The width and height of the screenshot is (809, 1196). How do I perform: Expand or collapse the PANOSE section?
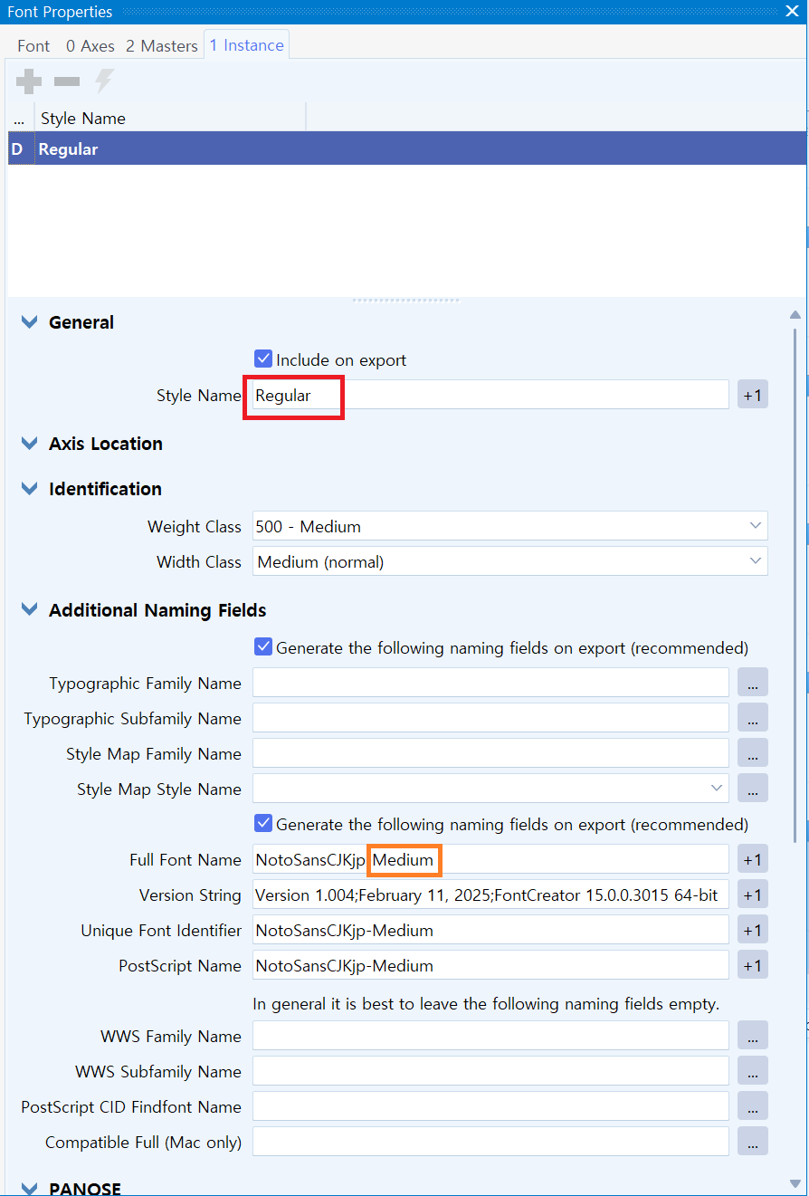pos(30,1188)
